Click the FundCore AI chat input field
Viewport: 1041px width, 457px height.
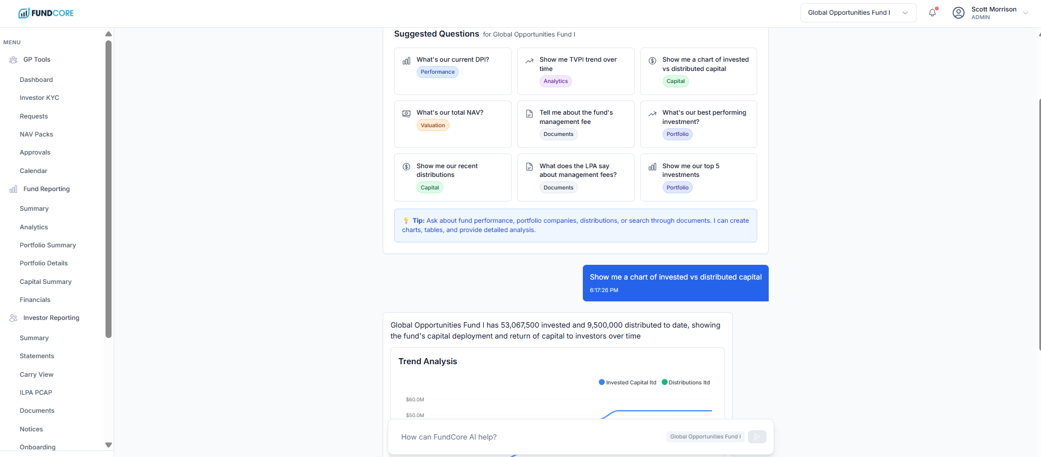coord(525,437)
